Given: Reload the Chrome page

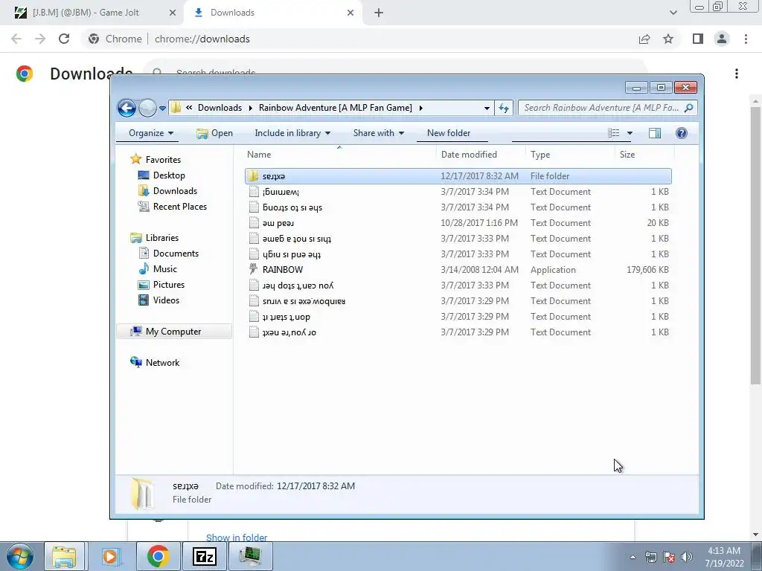Looking at the screenshot, I should [64, 39].
